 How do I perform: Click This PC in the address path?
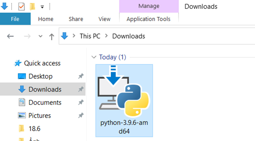pos(90,36)
